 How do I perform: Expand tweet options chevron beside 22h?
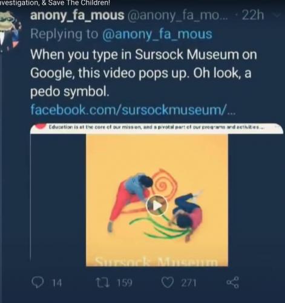point(277,15)
